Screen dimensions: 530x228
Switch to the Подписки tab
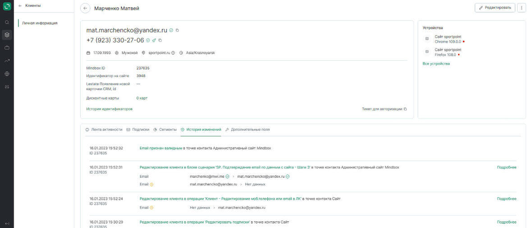pos(138,130)
